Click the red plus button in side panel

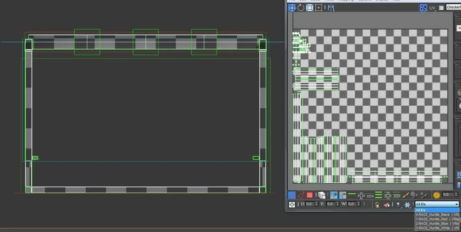pos(459,28)
